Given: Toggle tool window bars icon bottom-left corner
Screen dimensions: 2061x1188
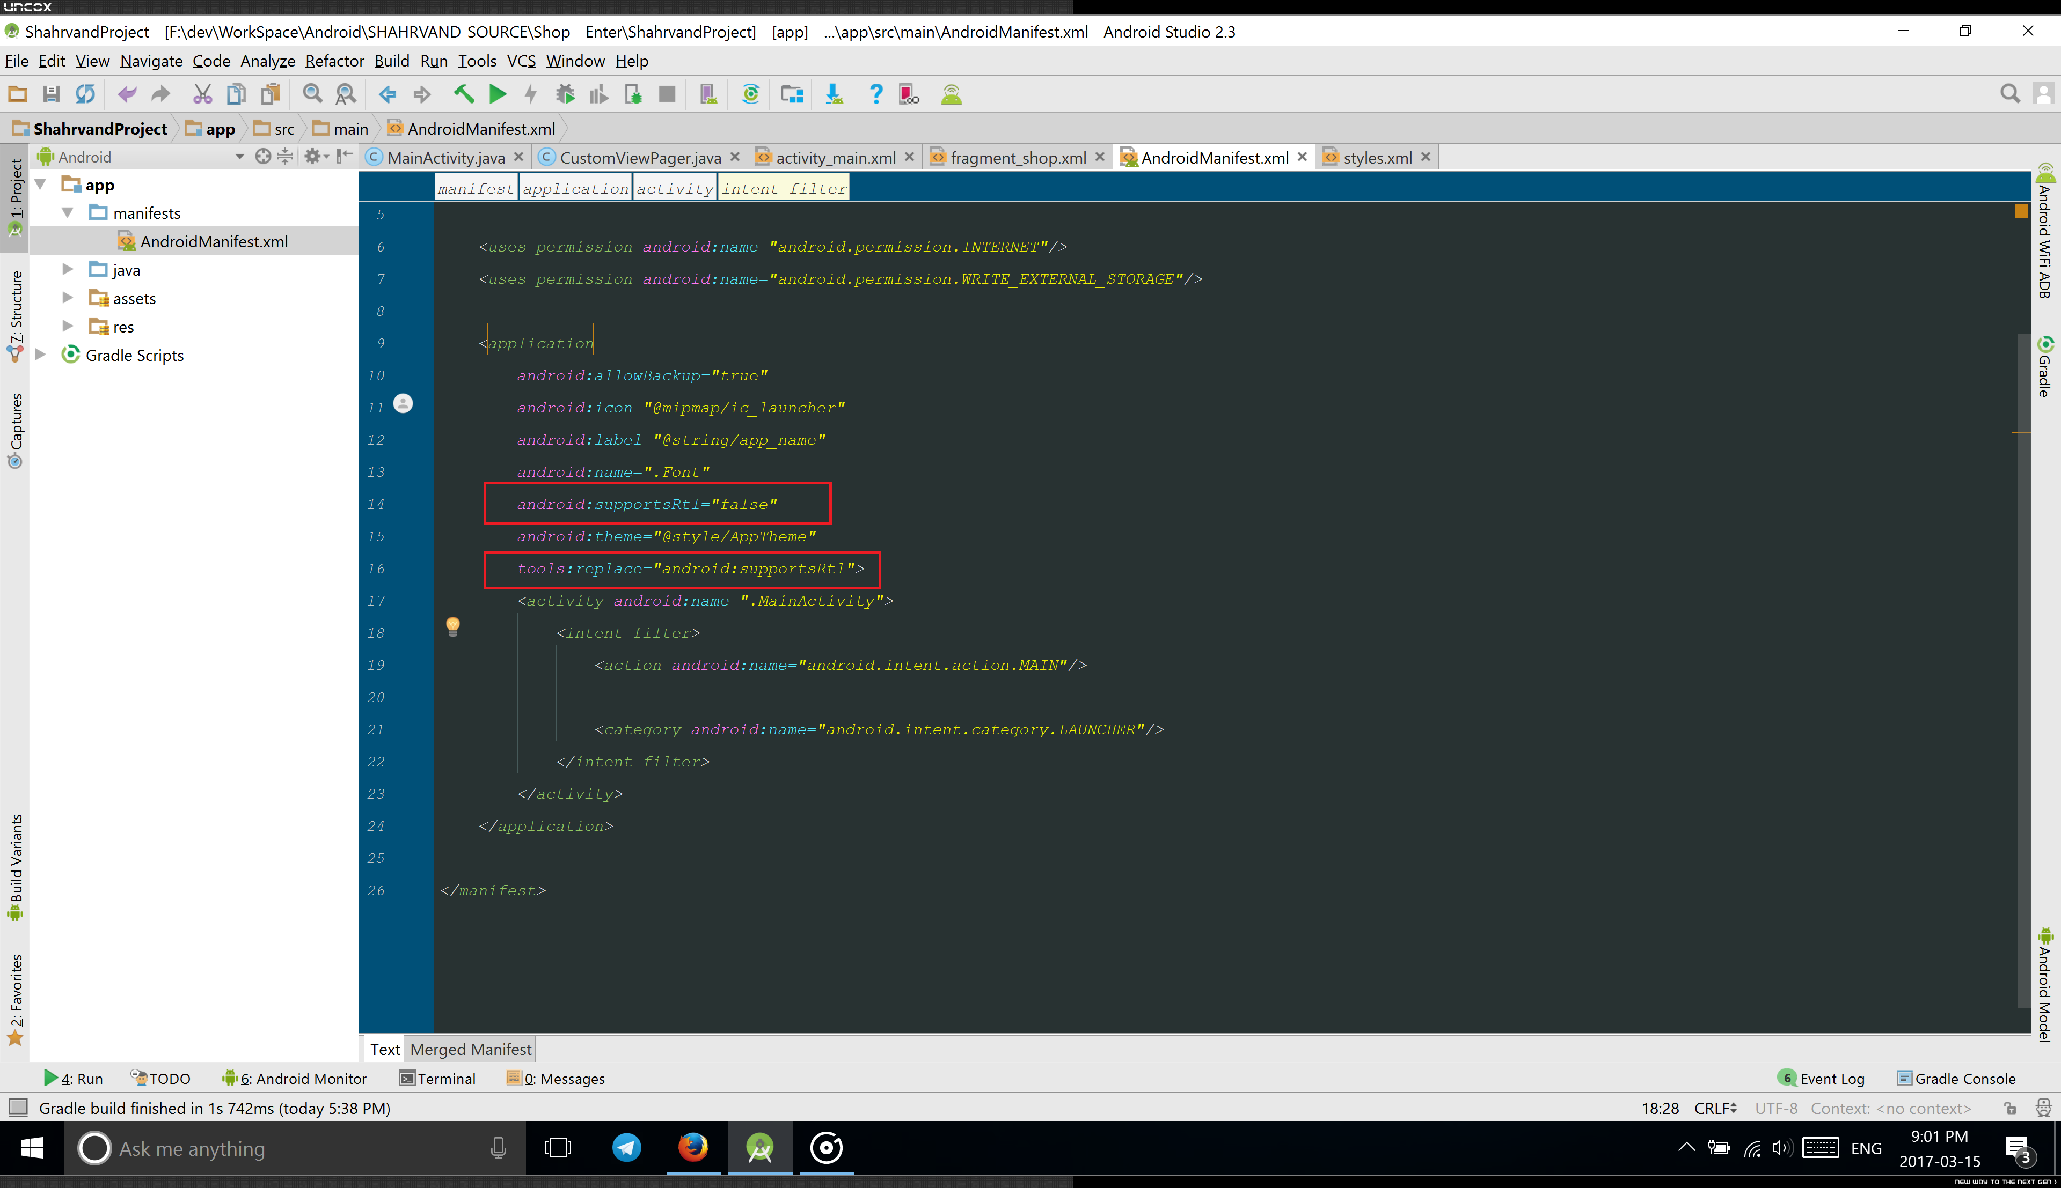Looking at the screenshot, I should pos(18,1108).
